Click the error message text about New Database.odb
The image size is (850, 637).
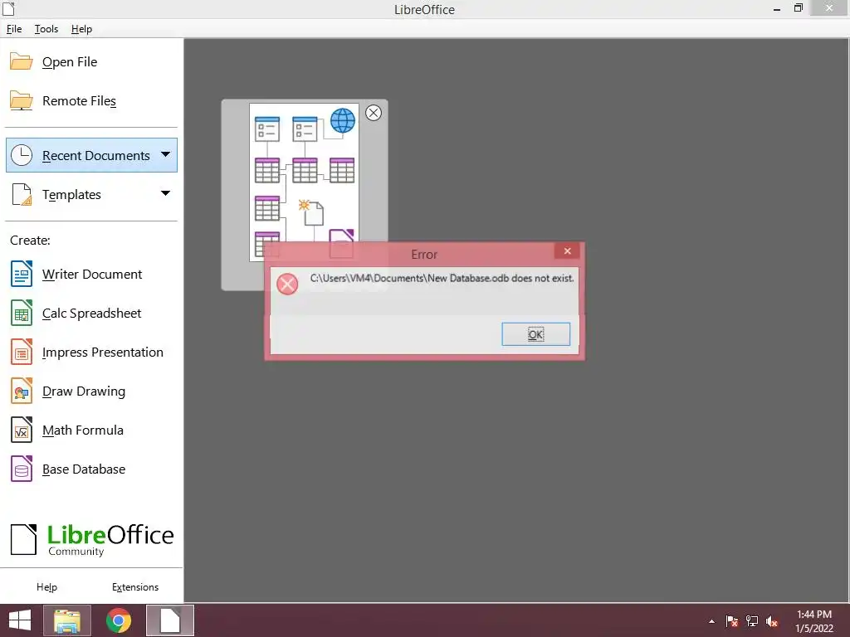442,278
